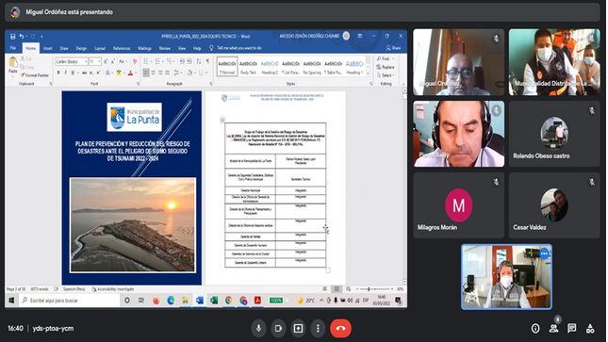
Task: Open the Insert tab in Word ribbon
Action: tap(48, 48)
